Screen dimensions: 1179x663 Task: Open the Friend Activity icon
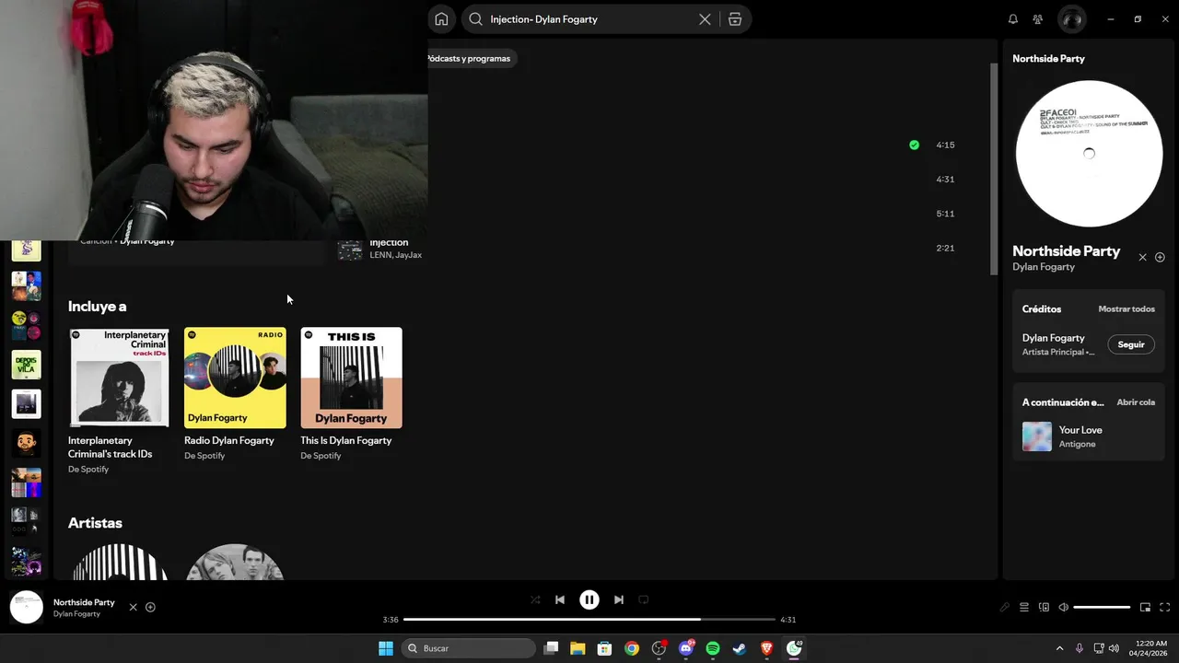[x=1037, y=19]
